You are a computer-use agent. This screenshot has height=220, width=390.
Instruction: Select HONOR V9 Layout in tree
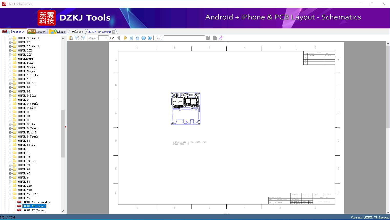[x=34, y=206]
